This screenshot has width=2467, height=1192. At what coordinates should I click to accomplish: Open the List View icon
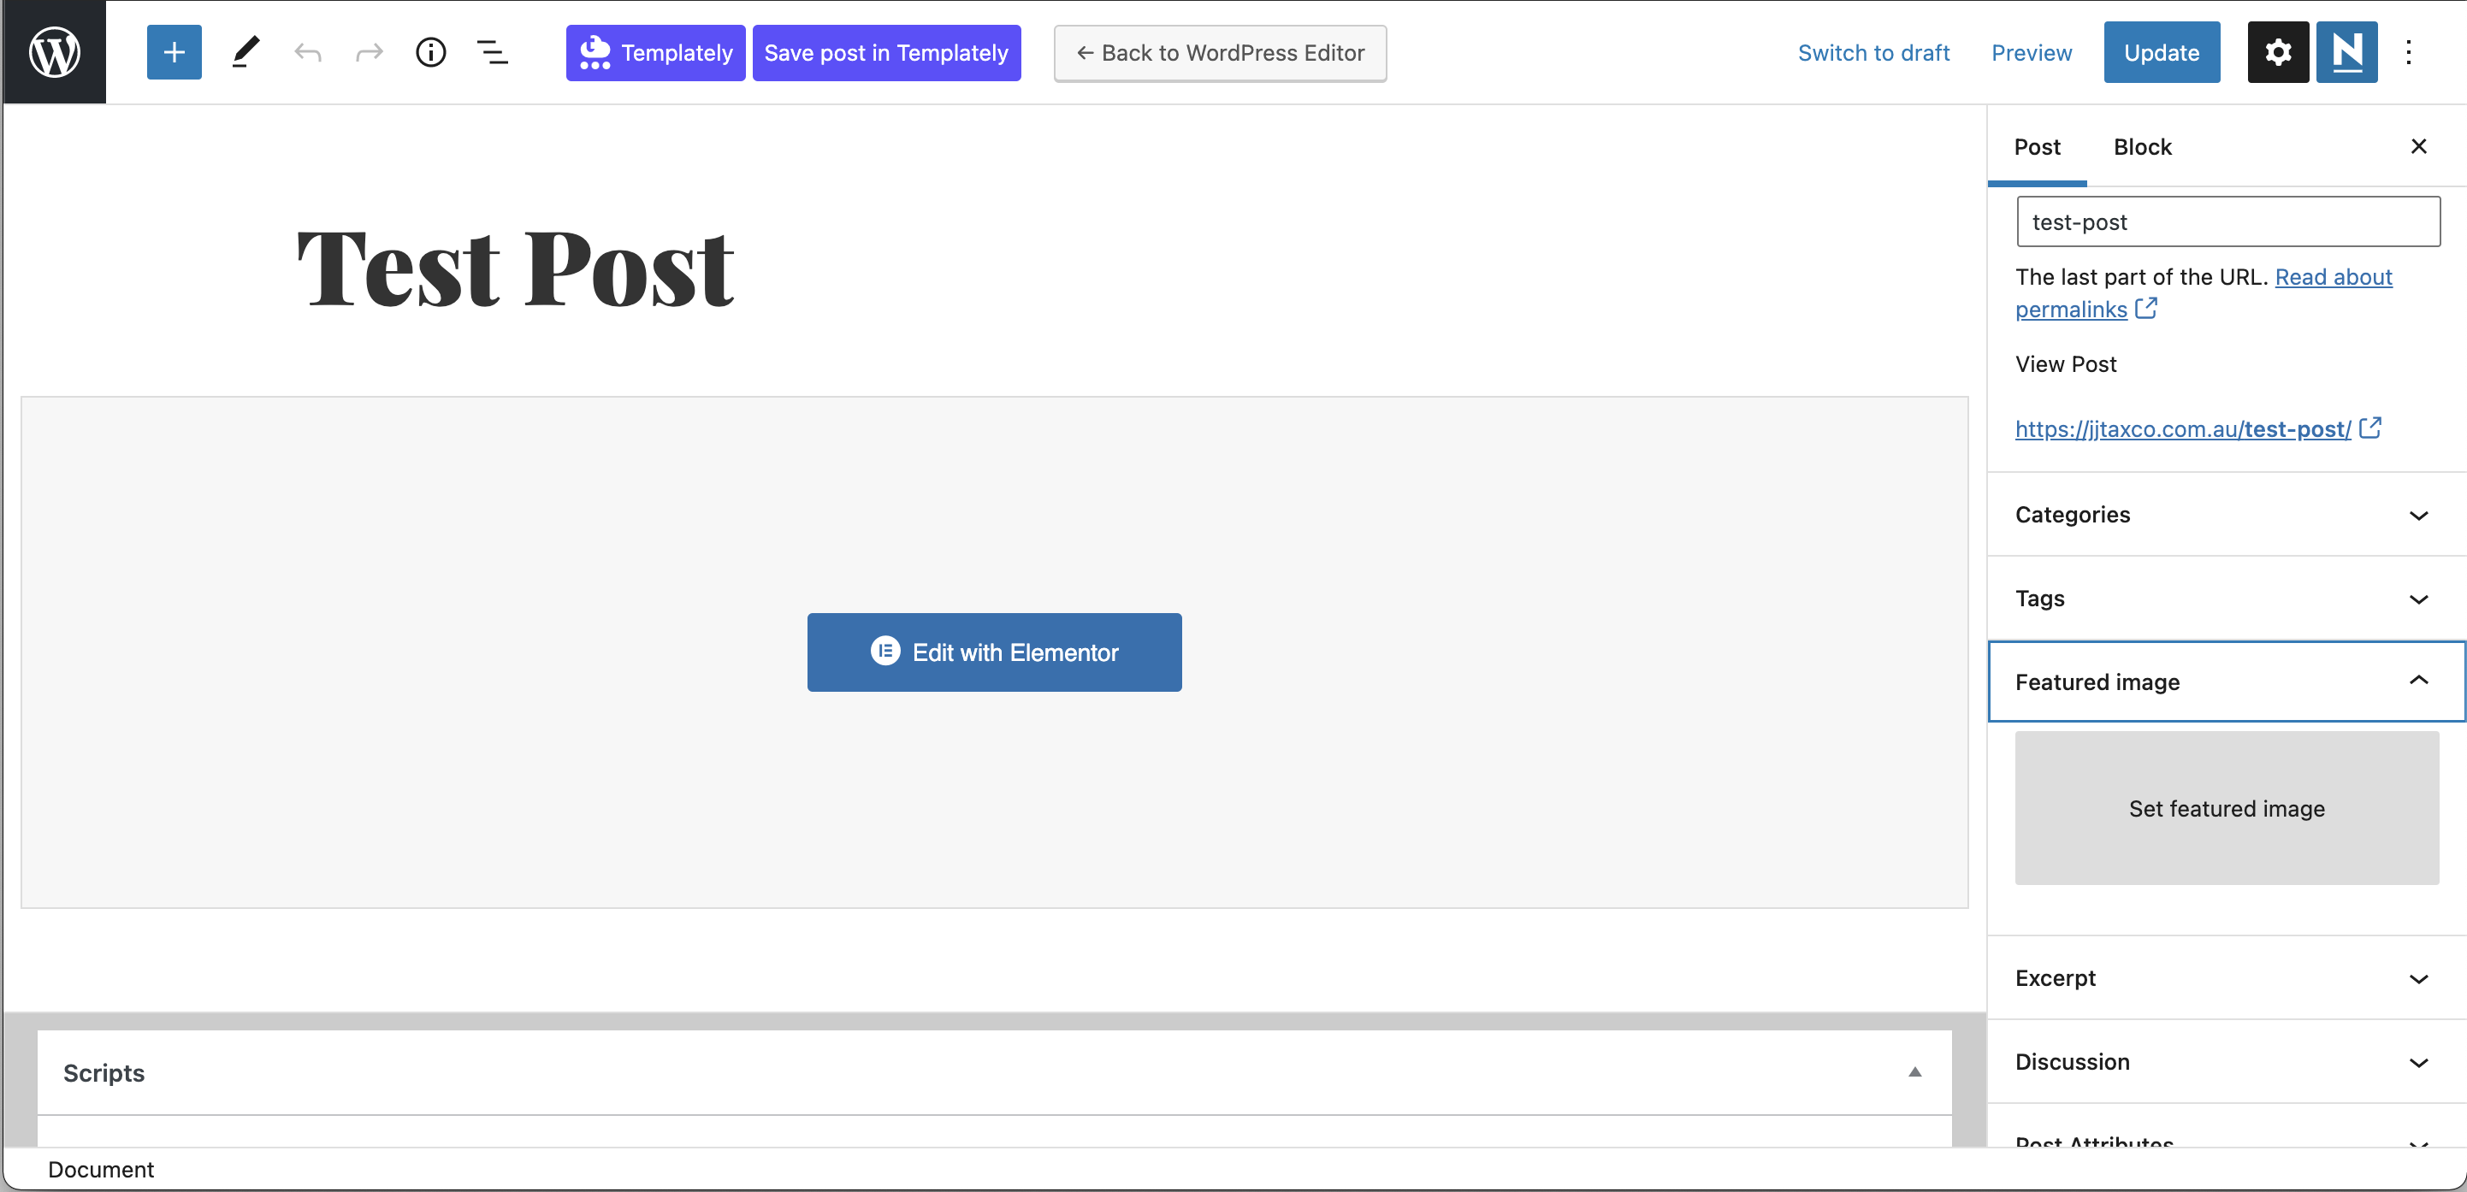point(492,51)
